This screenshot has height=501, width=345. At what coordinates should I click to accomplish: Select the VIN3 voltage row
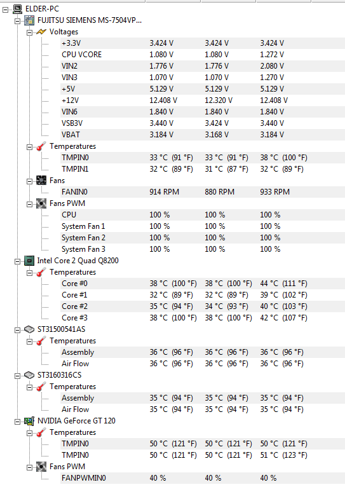203,78
